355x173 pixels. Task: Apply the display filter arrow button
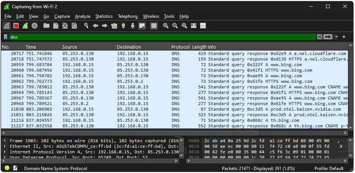pos(328,37)
